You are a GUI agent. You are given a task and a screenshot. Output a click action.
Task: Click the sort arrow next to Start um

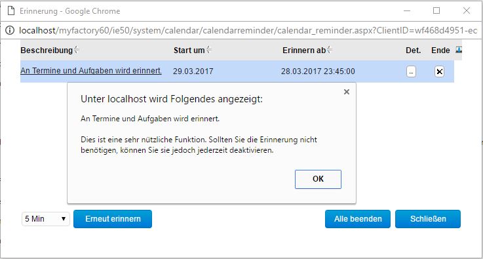[209, 50]
